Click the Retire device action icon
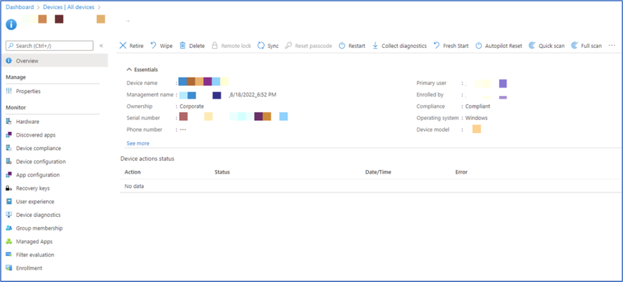This screenshot has width=623, height=282. pos(123,46)
